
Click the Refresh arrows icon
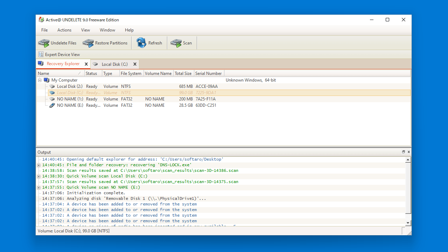(x=141, y=43)
